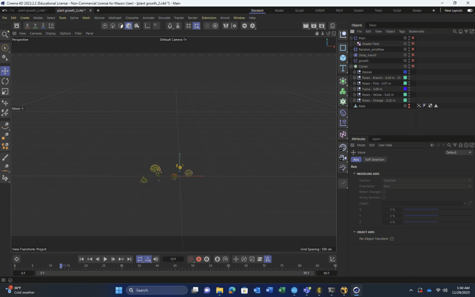
Task: Toggle sound playback speaker icon
Action: pyautogui.click(x=156, y=259)
